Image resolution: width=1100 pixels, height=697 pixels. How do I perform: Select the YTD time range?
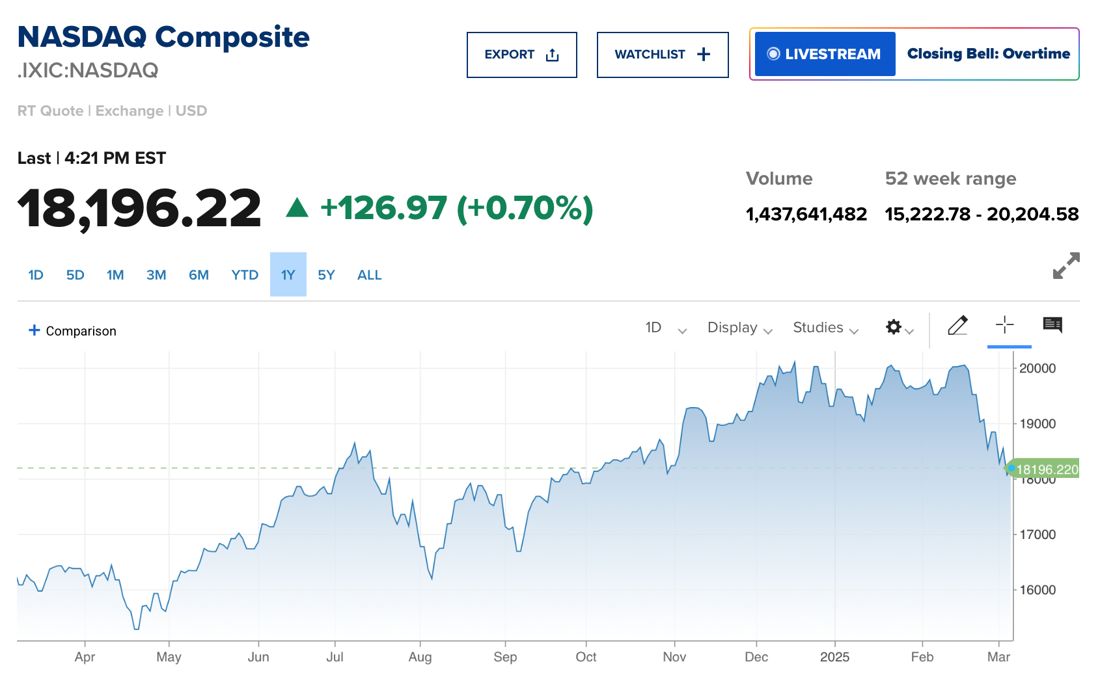[x=245, y=275]
